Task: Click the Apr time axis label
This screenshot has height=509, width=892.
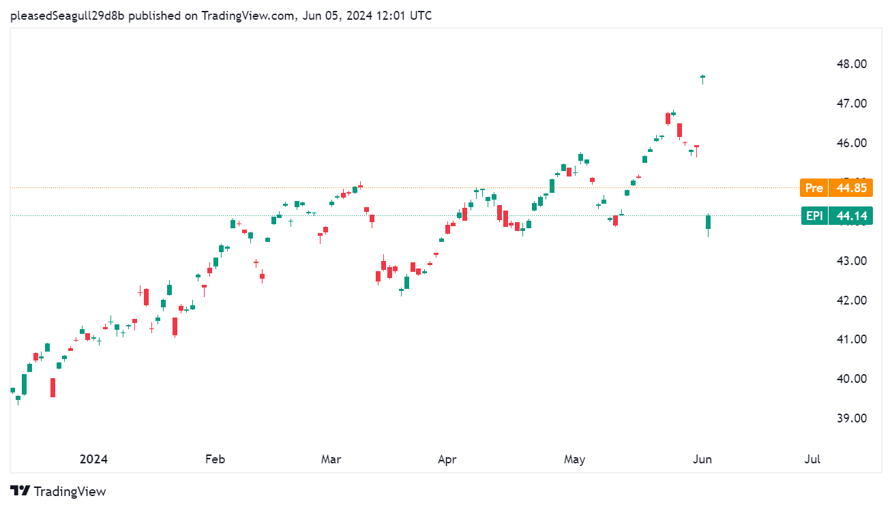Action: (447, 459)
